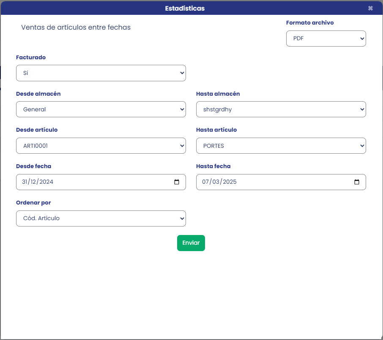
Task: Expand the Hasta almacén dropdown
Action: click(281, 109)
